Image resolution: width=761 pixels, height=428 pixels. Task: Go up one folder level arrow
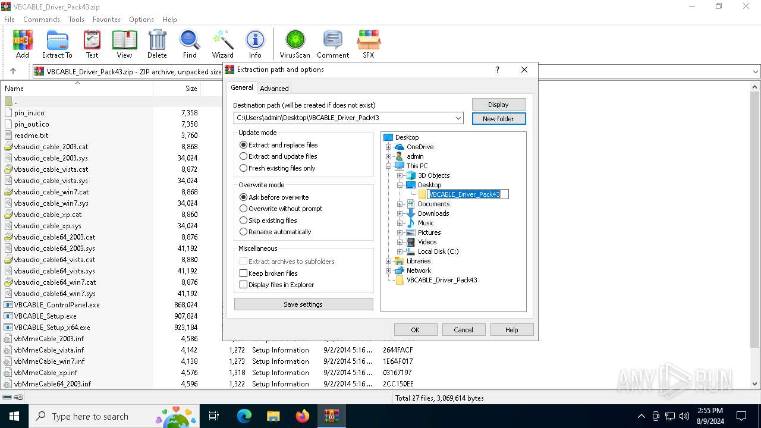pyautogui.click(x=13, y=71)
